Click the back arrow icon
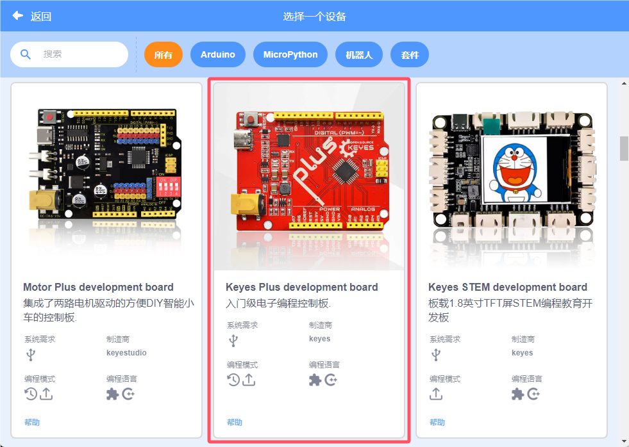This screenshot has width=629, height=447. point(18,15)
